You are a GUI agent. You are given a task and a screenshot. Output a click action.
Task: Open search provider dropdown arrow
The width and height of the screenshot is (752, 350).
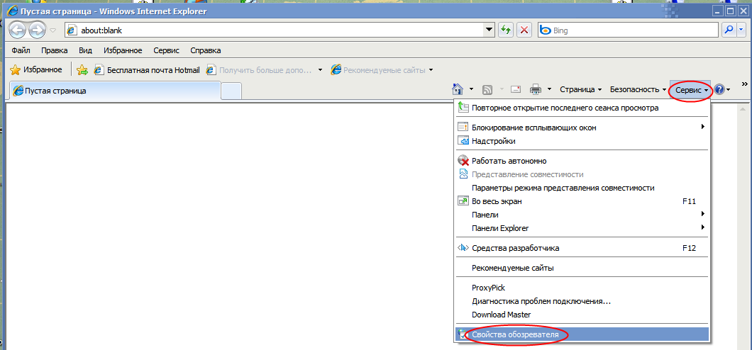click(x=741, y=30)
